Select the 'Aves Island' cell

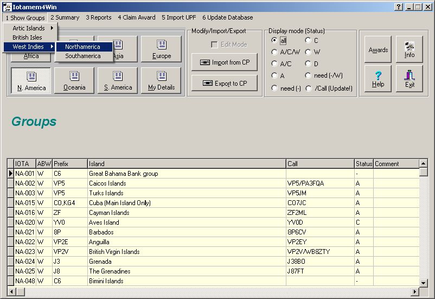187,222
